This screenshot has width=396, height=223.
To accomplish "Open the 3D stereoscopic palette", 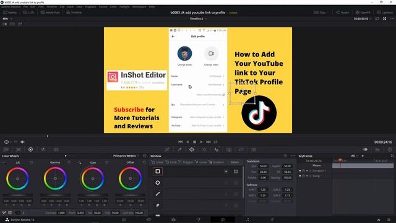I will pos(254,149).
